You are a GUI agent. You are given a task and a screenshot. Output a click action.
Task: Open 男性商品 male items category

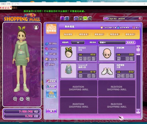[51, 43]
